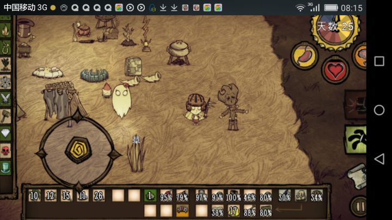Image resolution: width=392 pixels, height=220 pixels.
Task: Tap the ghost Abigail
Action: coord(122,100)
